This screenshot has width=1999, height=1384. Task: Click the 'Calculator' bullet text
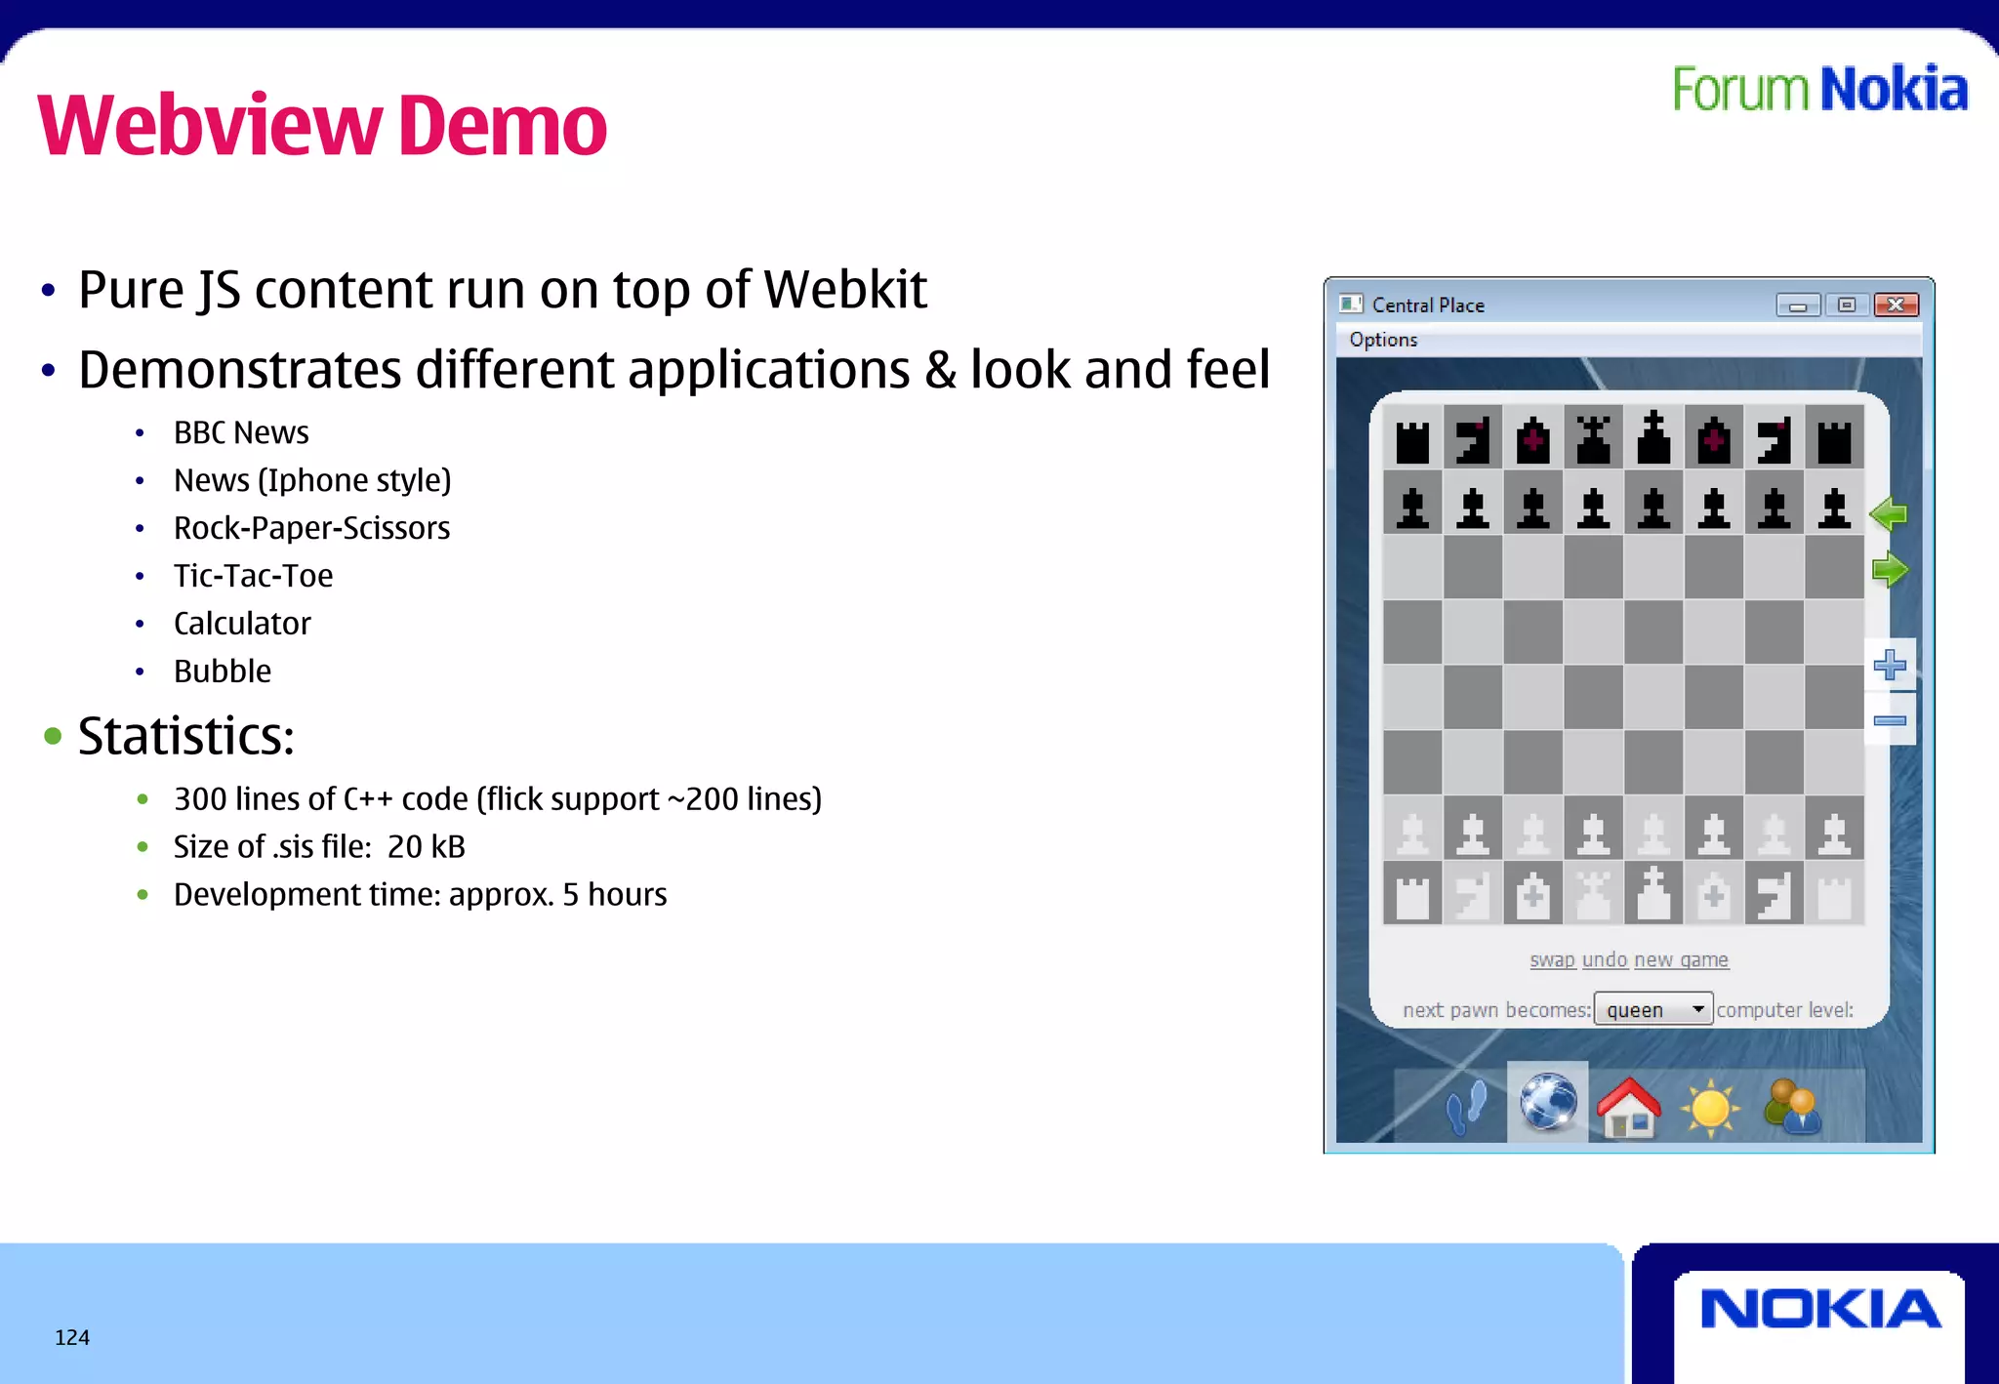pos(242,624)
